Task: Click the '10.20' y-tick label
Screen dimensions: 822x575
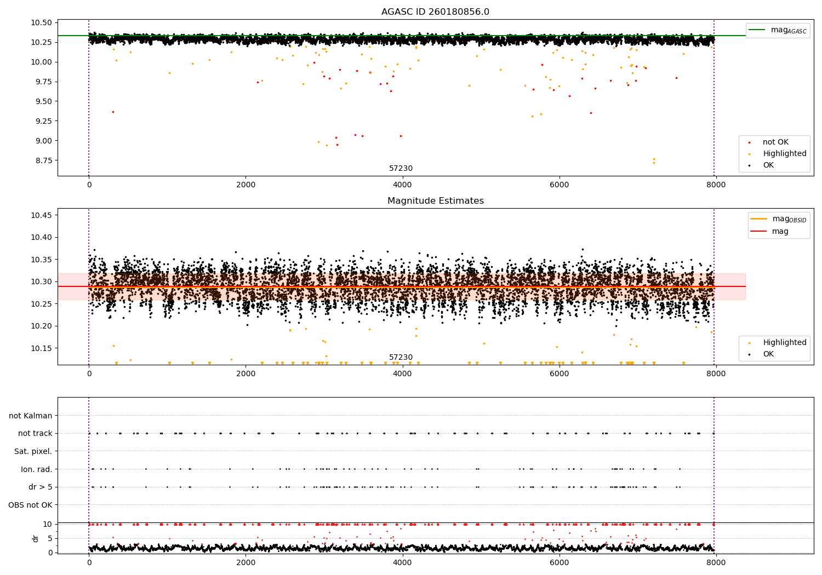Action: click(x=41, y=326)
